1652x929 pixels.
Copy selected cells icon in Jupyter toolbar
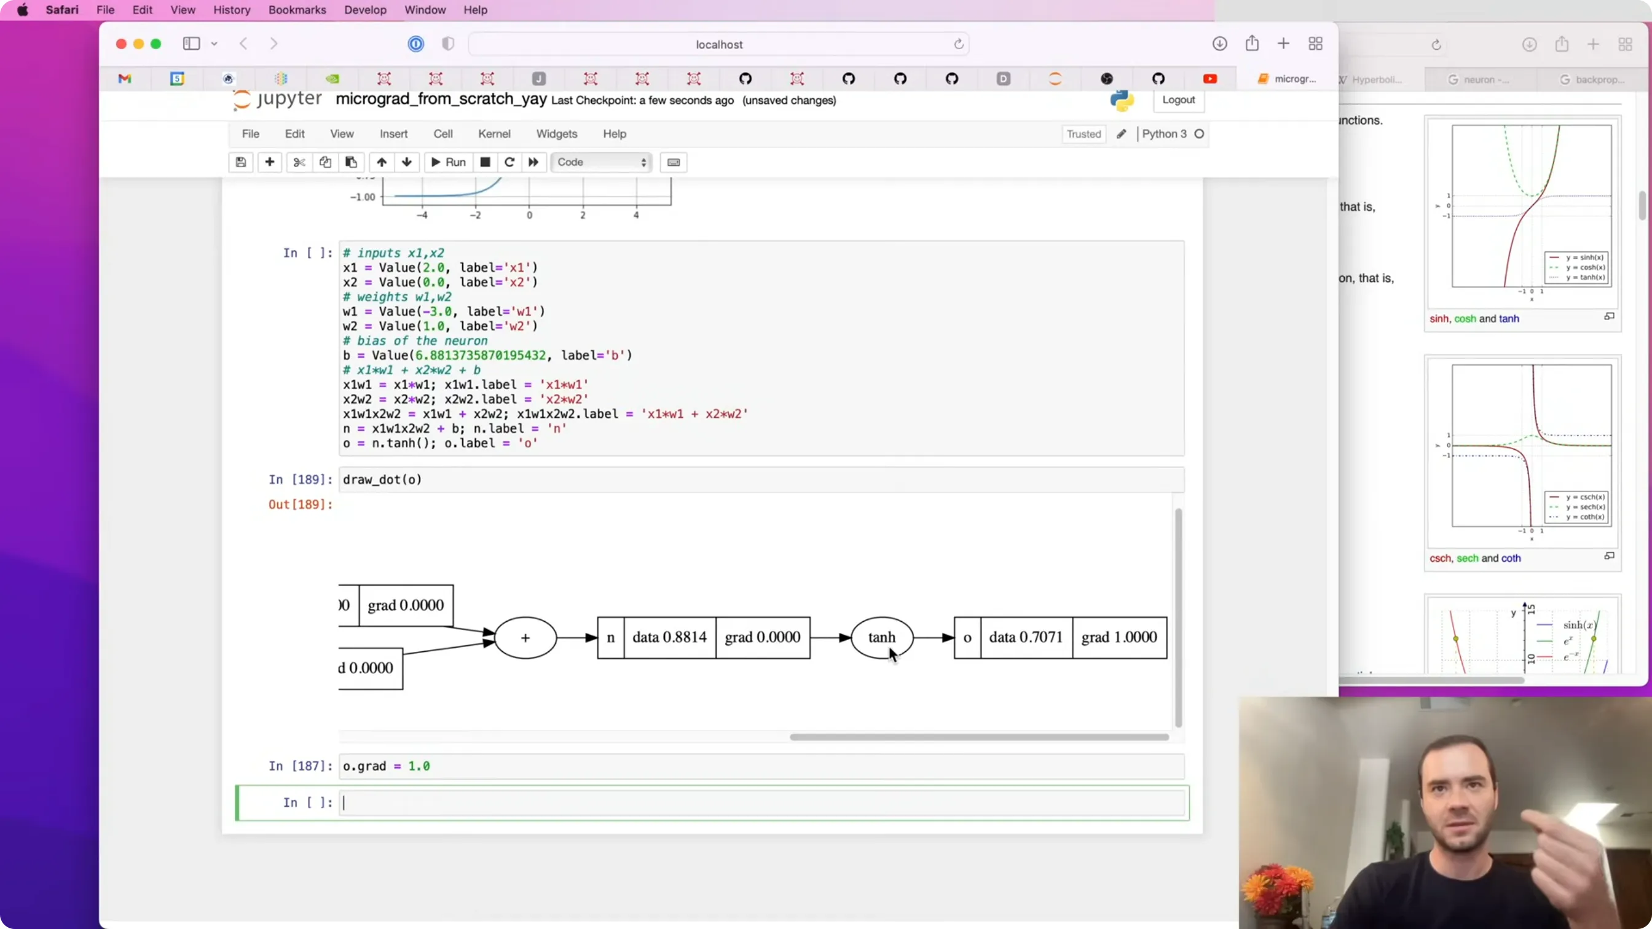(325, 162)
